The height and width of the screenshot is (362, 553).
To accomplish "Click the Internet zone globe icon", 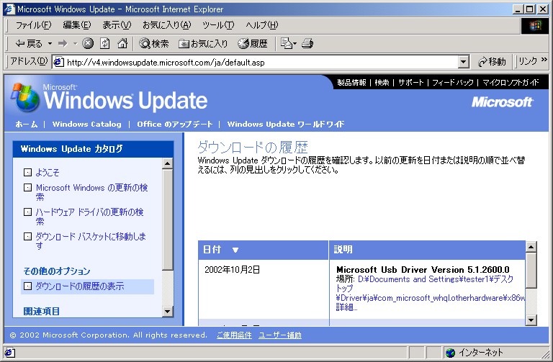I will click(450, 352).
